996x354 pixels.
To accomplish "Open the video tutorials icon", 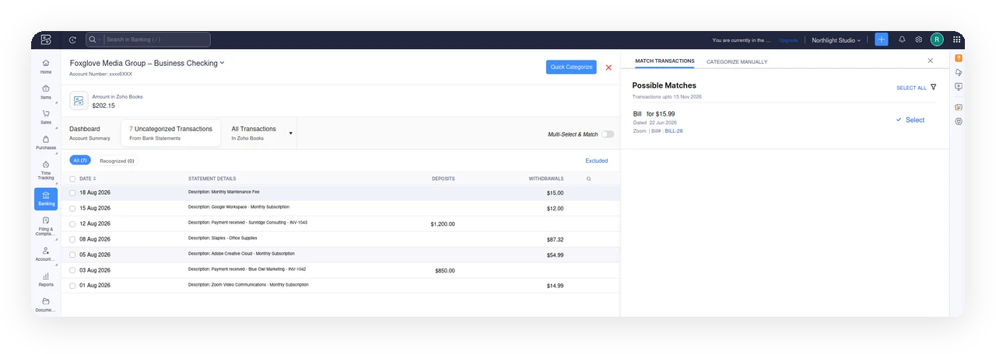I will [x=959, y=87].
